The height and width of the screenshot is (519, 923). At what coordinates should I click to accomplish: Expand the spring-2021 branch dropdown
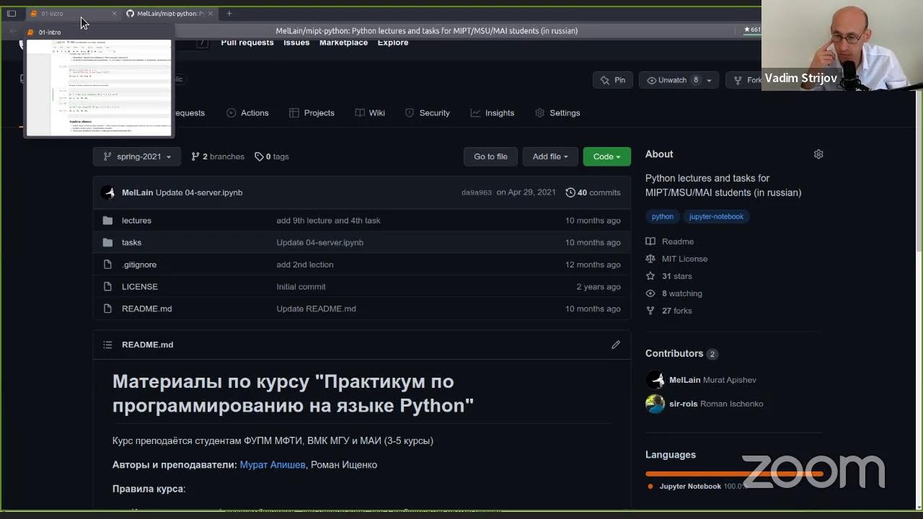(x=137, y=156)
